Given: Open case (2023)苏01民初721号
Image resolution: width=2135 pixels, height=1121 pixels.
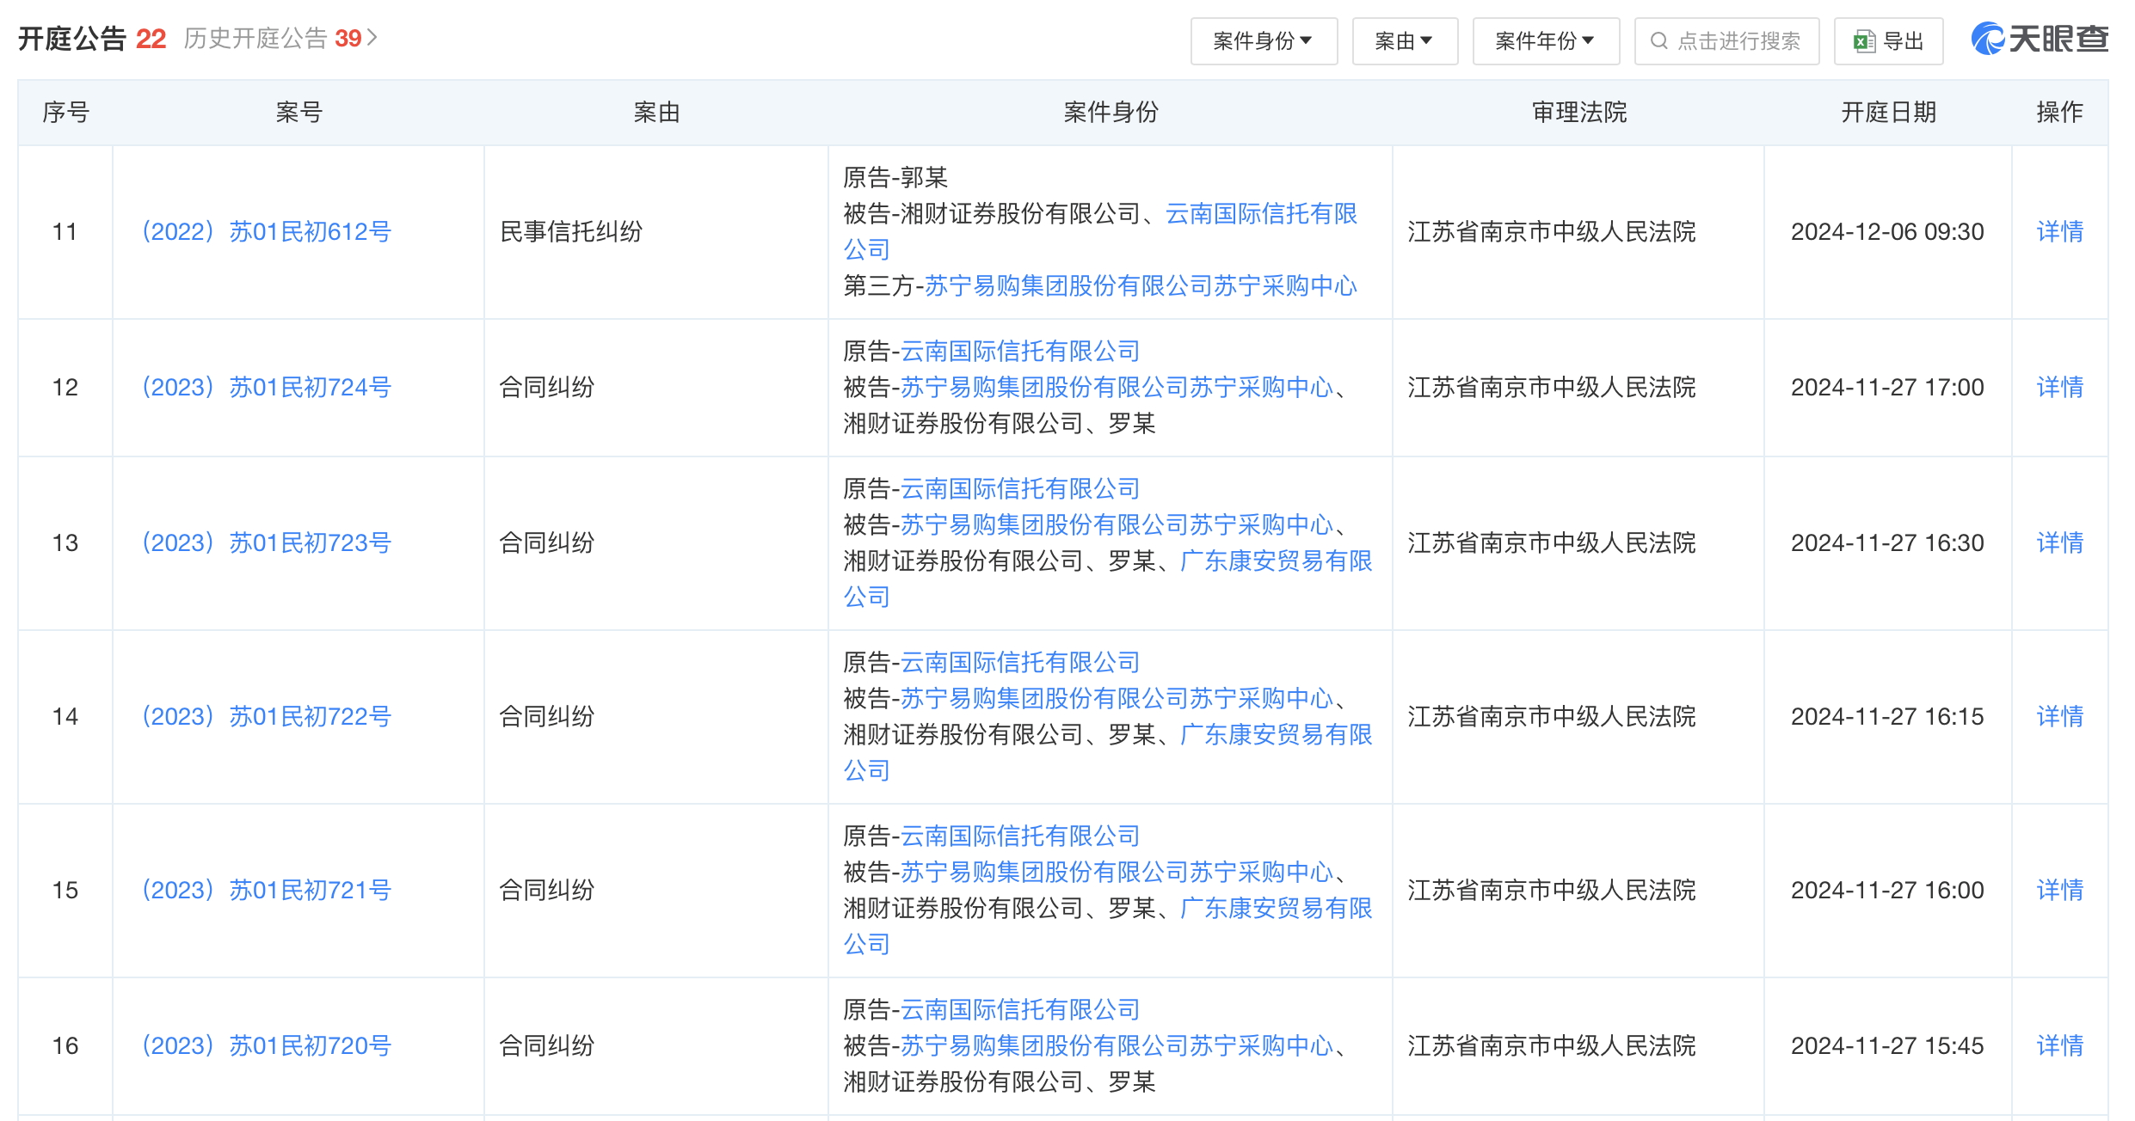Looking at the screenshot, I should 266,890.
